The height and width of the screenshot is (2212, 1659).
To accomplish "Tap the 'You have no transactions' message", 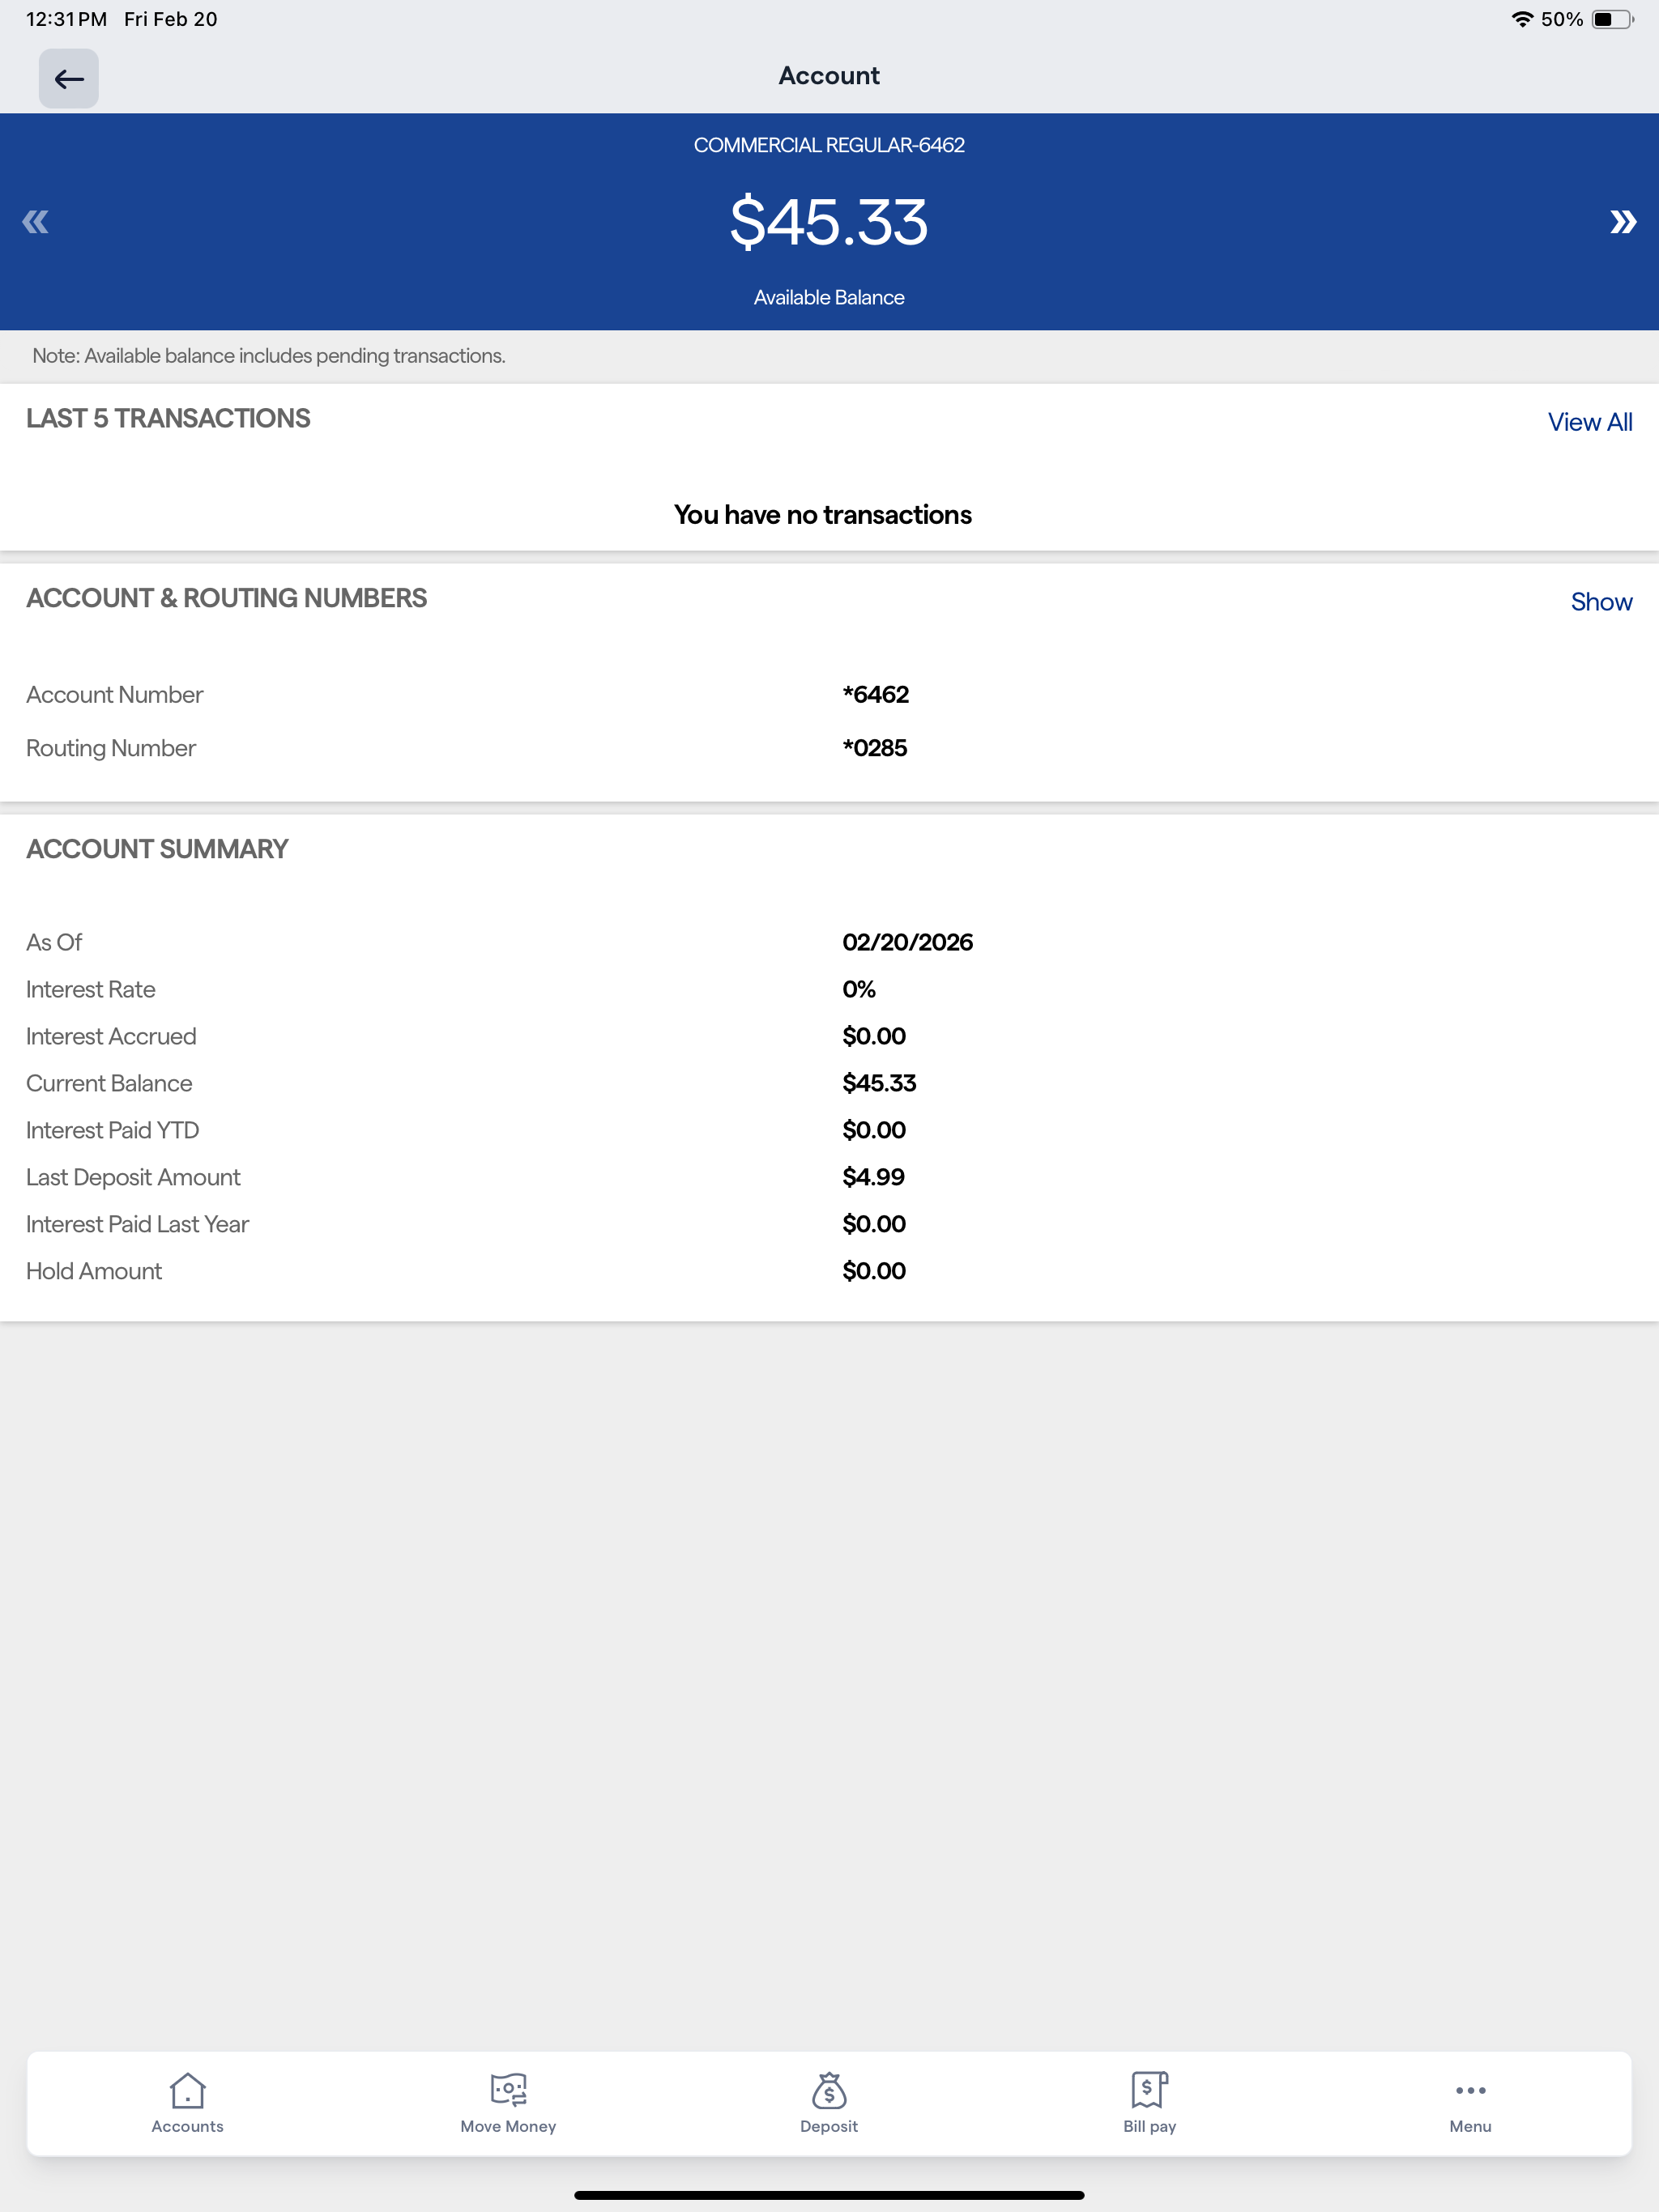I will [822, 514].
